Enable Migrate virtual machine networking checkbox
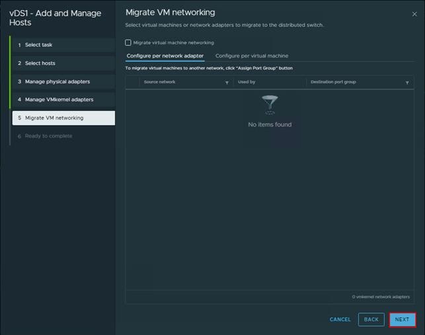The width and height of the screenshot is (425, 335). click(128, 42)
